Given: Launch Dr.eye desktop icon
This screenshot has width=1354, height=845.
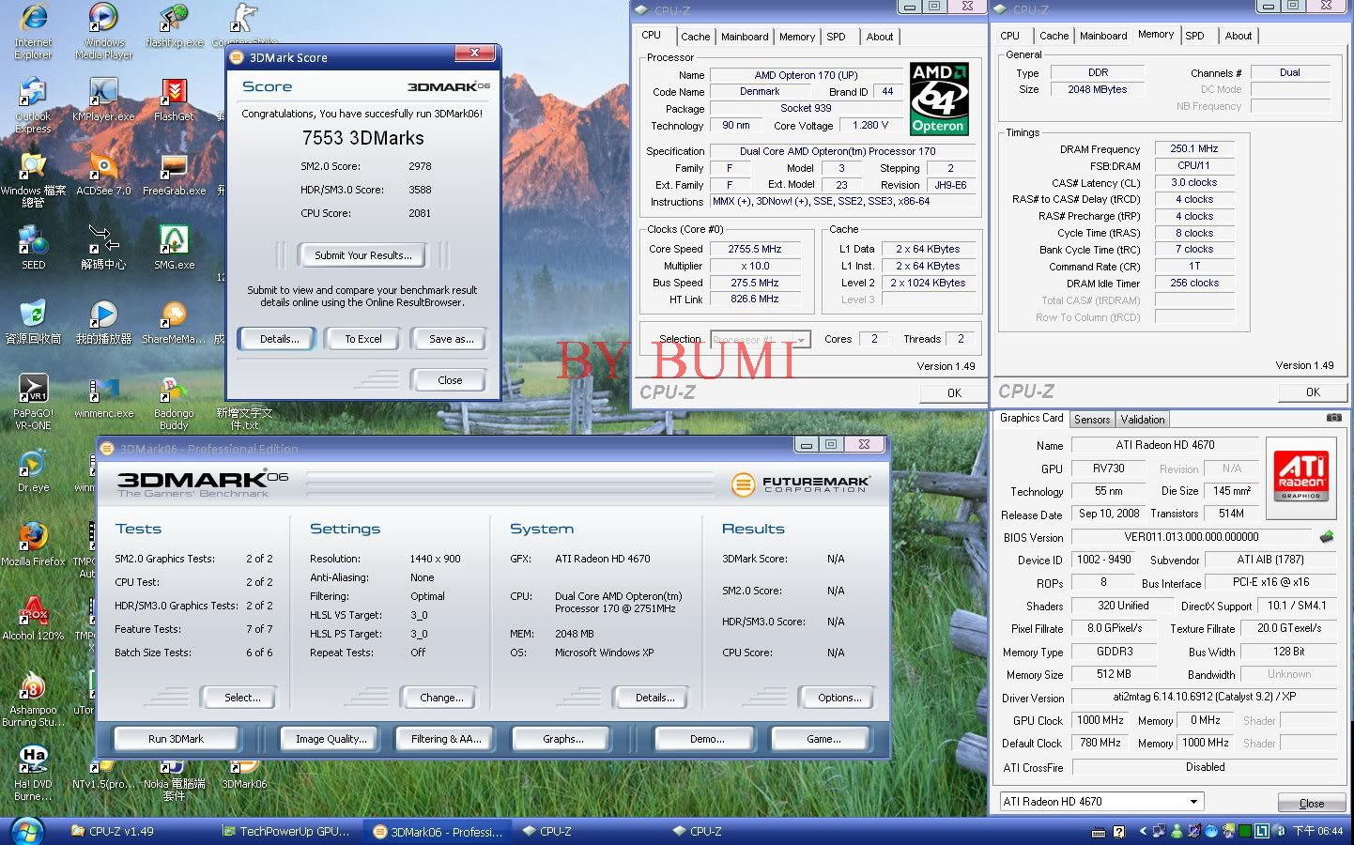Looking at the screenshot, I should point(33,469).
